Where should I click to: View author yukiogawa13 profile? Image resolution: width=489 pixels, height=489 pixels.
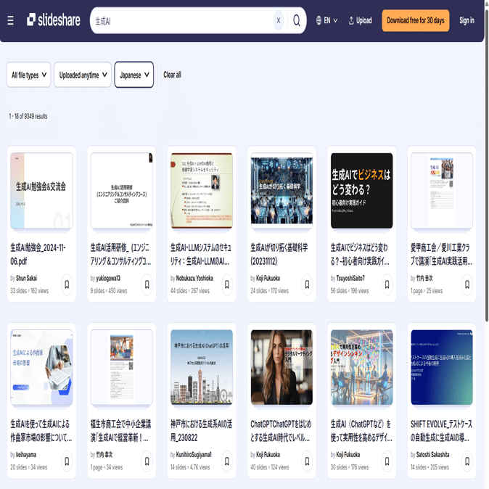(108, 278)
